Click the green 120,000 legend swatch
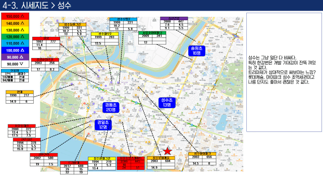Screen dimensions: 323x182 pos(15,37)
